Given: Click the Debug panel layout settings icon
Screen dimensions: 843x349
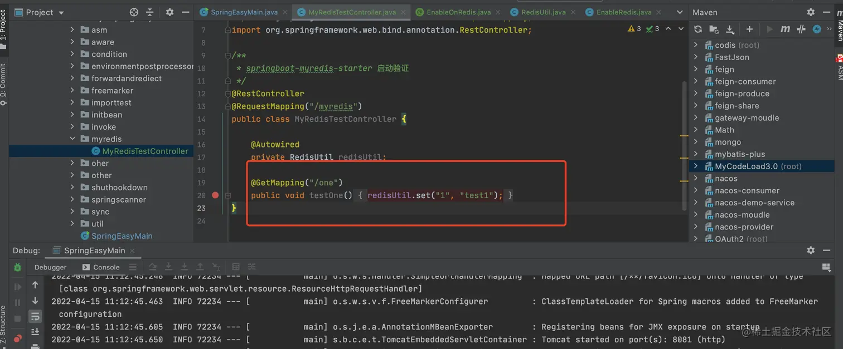Looking at the screenshot, I should 825,267.
